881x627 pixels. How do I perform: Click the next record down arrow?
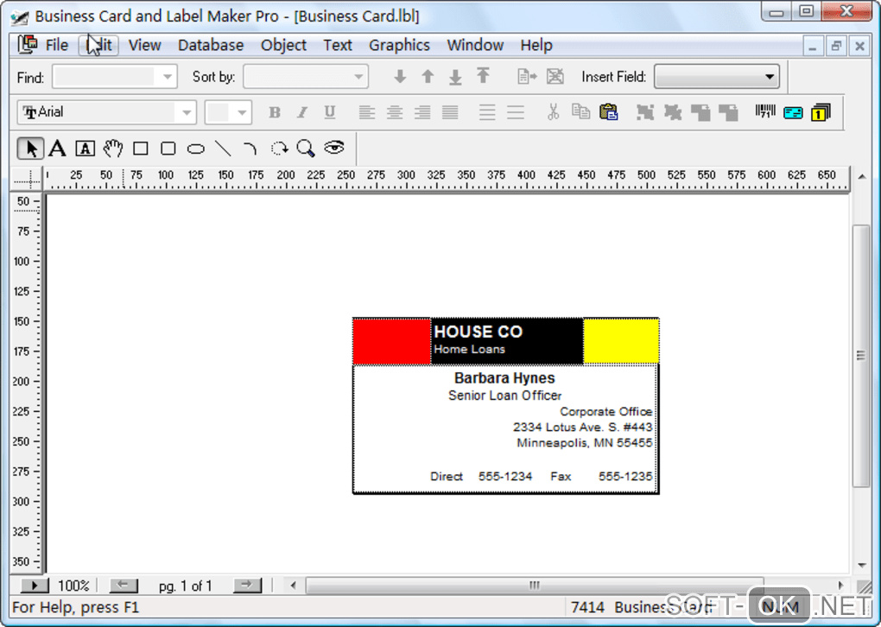[400, 76]
